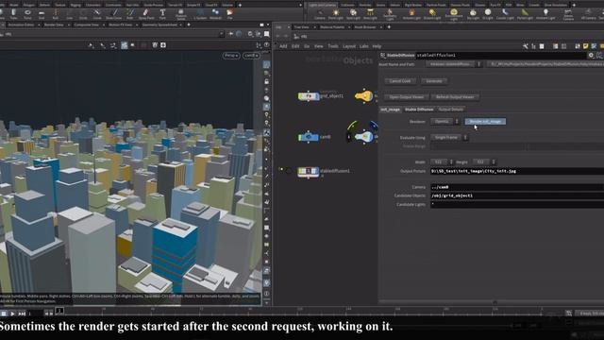The width and height of the screenshot is (604, 340).
Task: Toggle the pin icon on viewport path bar
Action: [x=230, y=34]
